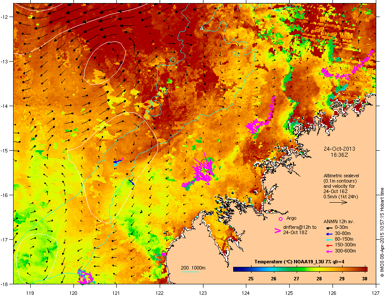Click the '0-30m' depth label
The height and width of the screenshot is (297, 385).
coord(341,228)
